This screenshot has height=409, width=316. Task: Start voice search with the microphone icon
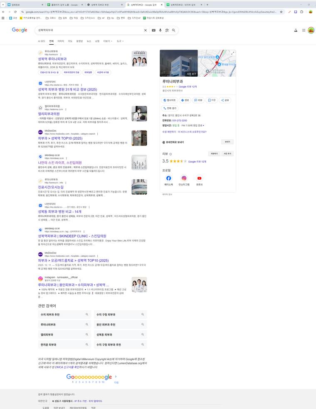pyautogui.click(x=160, y=30)
